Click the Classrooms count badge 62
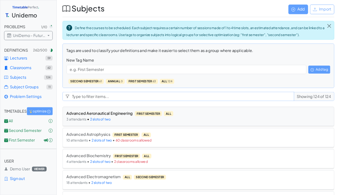The width and height of the screenshot is (340, 195). 49,68
